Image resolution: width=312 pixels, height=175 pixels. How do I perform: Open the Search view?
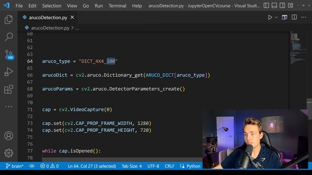(x=9, y=37)
